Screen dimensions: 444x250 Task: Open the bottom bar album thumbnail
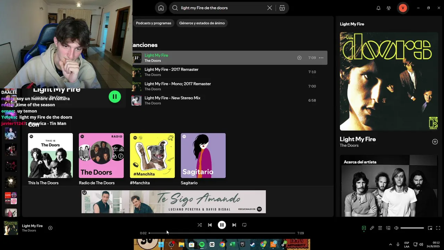point(11,228)
